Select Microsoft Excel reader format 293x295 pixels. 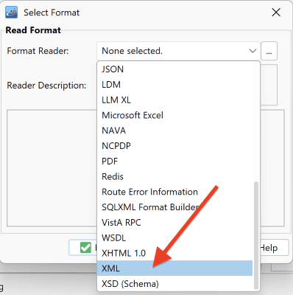[175, 115]
